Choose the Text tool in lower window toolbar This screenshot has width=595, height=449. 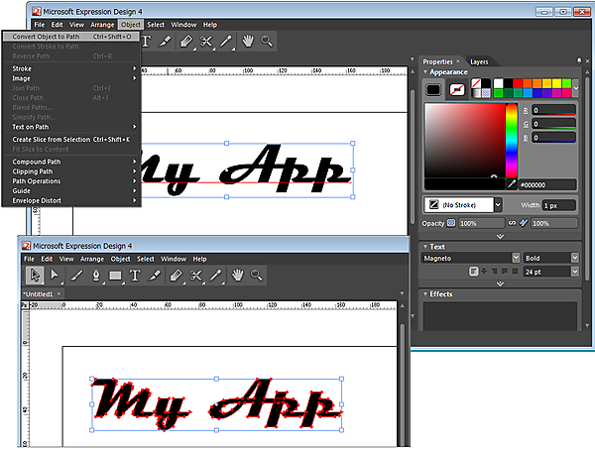135,275
